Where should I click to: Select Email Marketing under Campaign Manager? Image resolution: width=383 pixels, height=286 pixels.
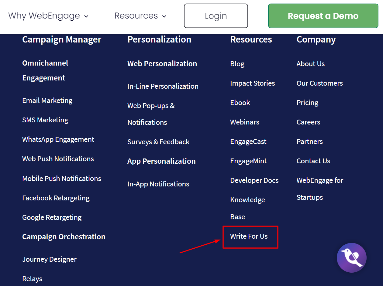[x=47, y=100]
